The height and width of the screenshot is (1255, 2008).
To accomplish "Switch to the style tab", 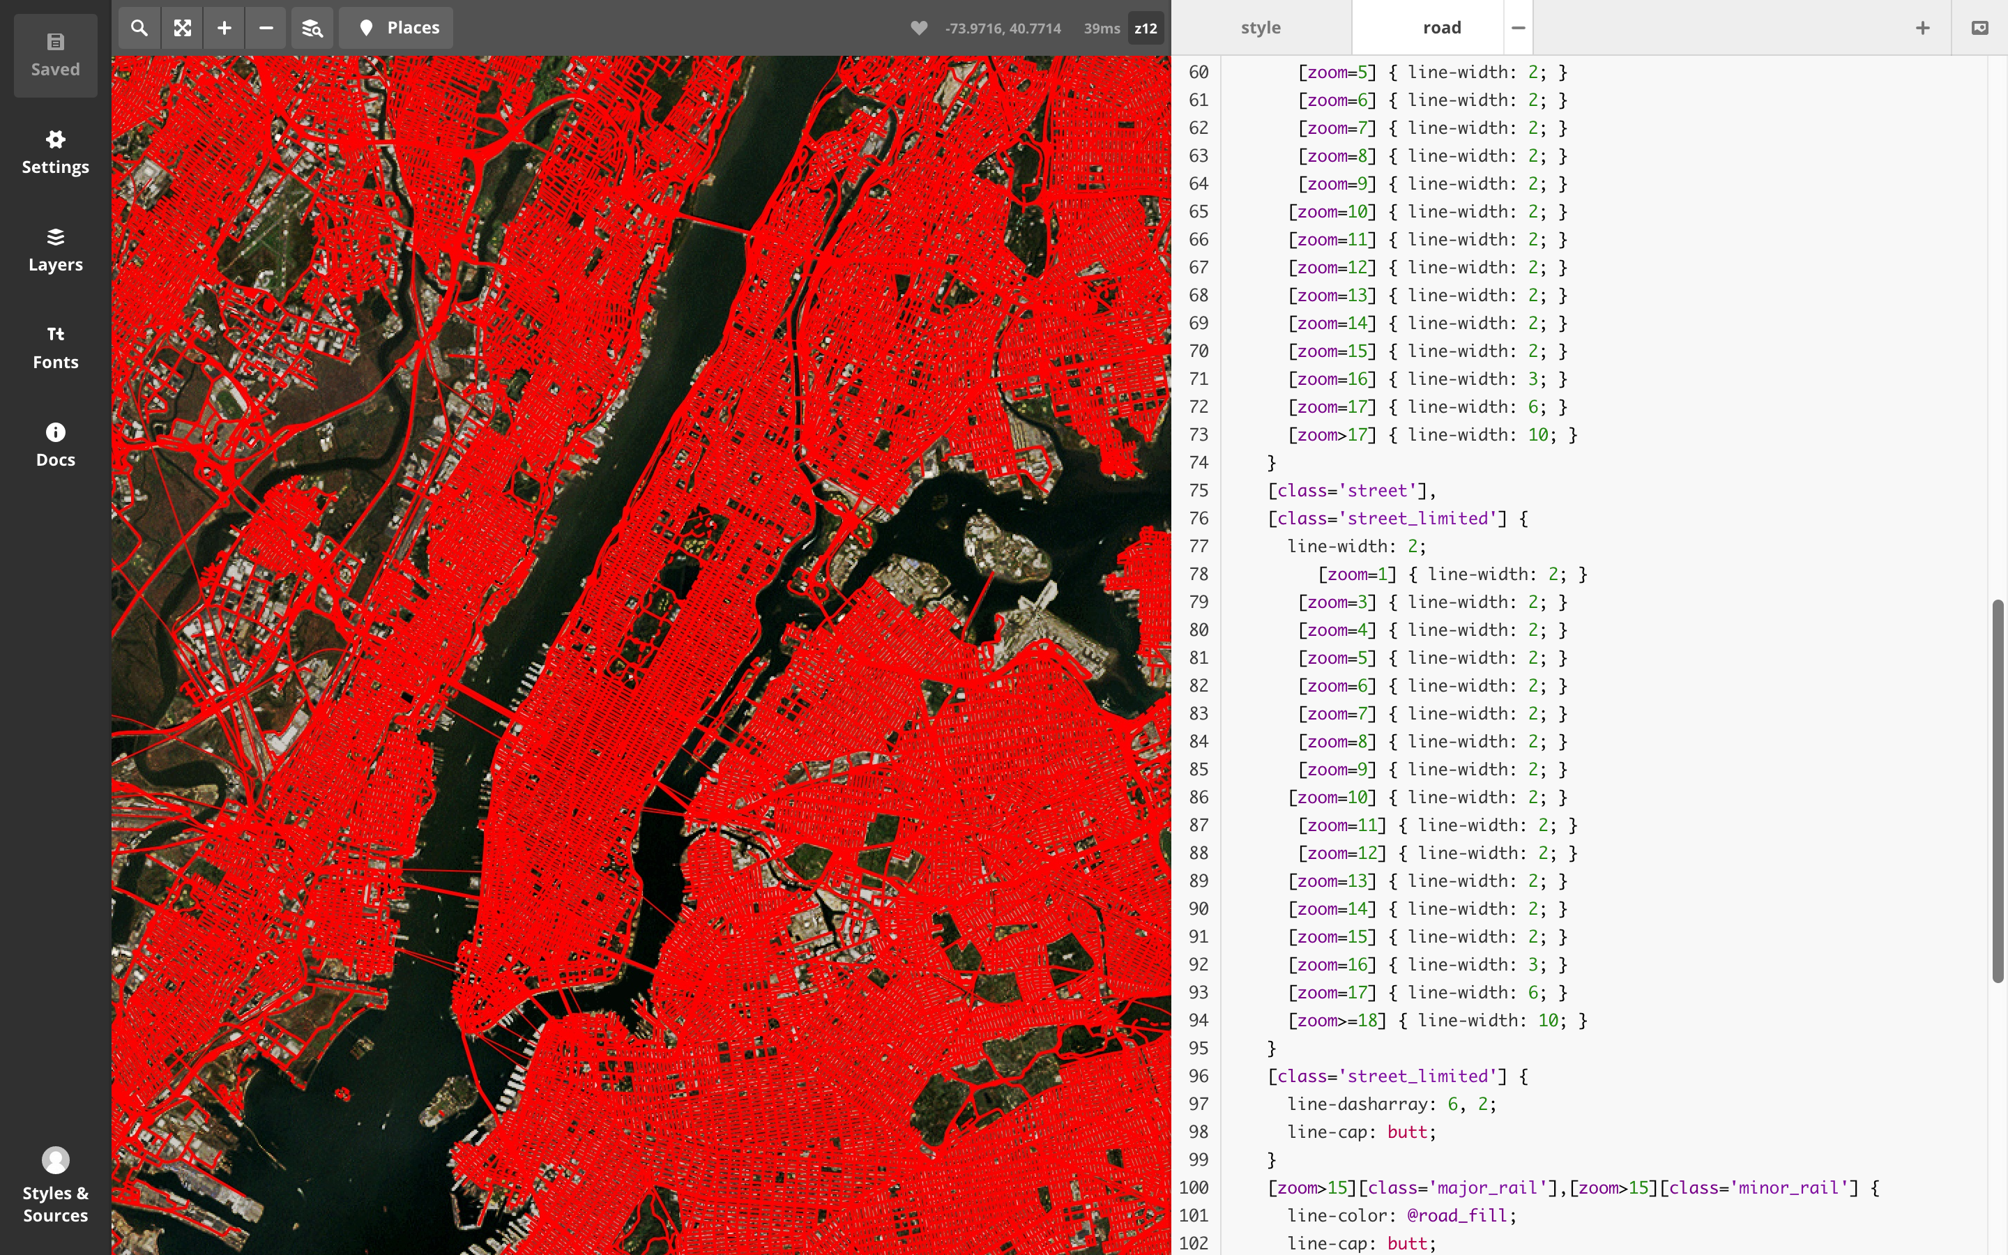I will coord(1261,28).
